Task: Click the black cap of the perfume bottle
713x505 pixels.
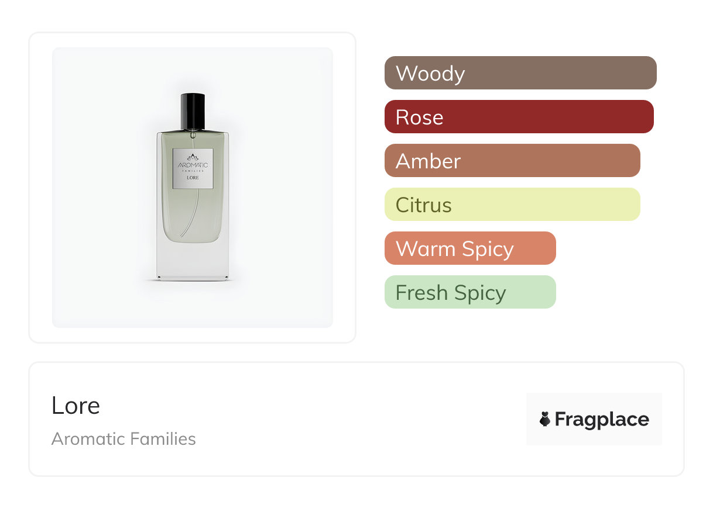Action: pos(193,110)
